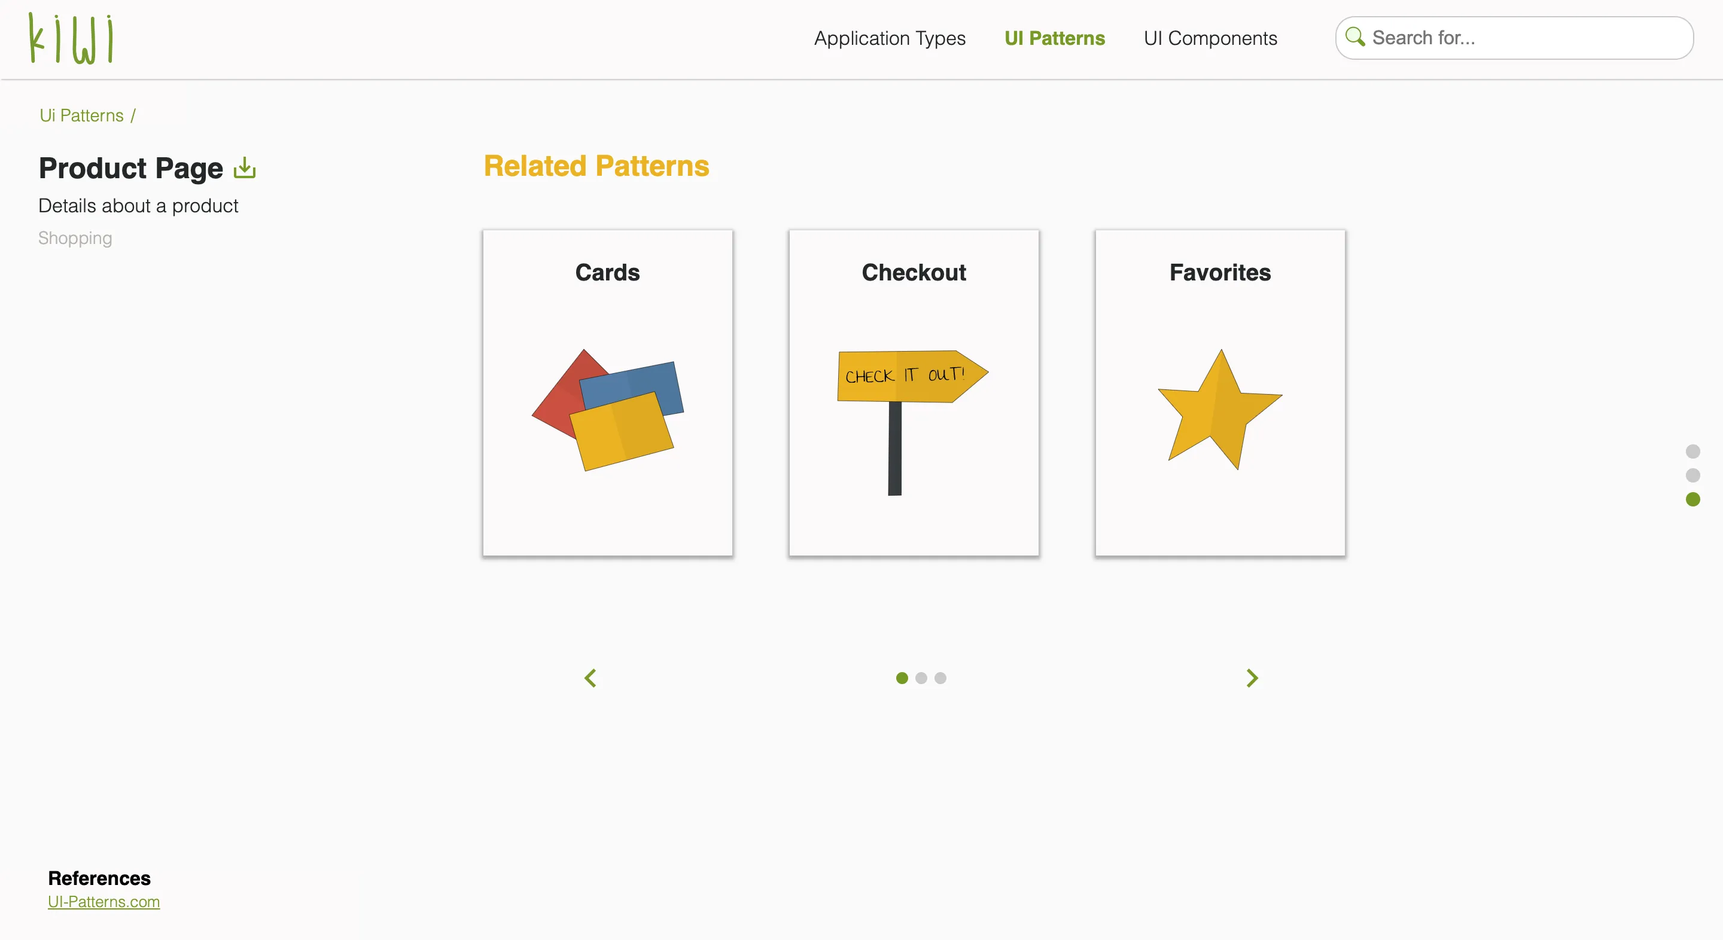Click the left carousel arrow
Viewport: 1723px width, 940px height.
(x=590, y=678)
